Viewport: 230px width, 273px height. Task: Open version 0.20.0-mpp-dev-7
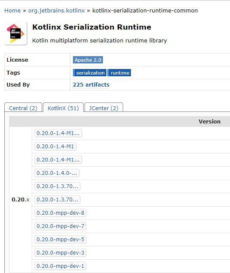tap(61, 226)
